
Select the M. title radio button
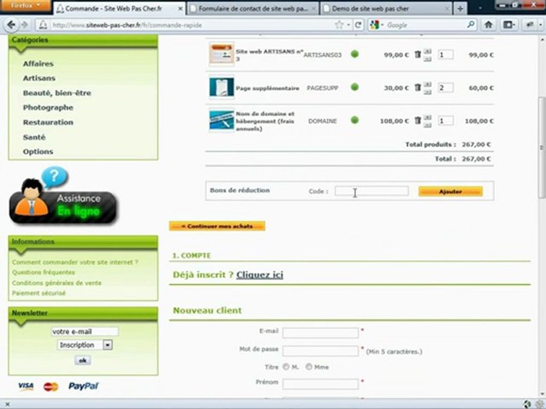[286, 366]
